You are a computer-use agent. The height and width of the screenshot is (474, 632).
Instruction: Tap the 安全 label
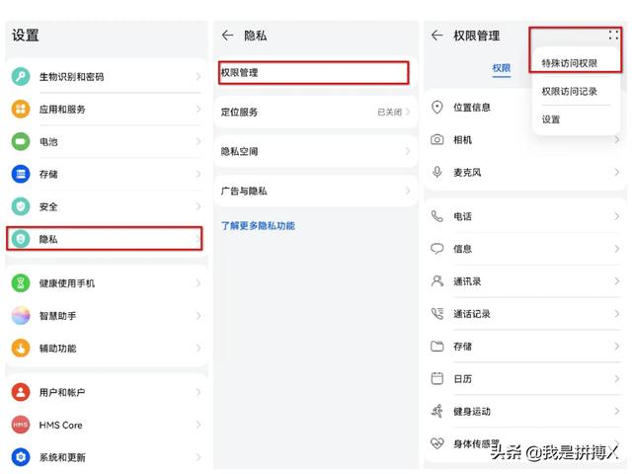tap(48, 206)
